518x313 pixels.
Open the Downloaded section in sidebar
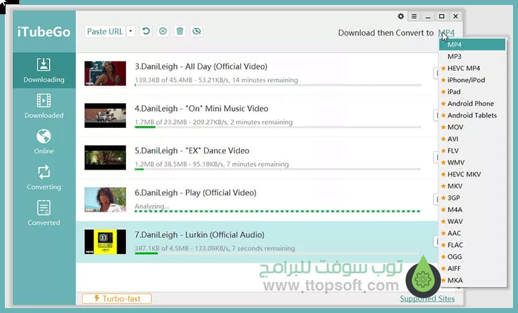click(x=44, y=106)
